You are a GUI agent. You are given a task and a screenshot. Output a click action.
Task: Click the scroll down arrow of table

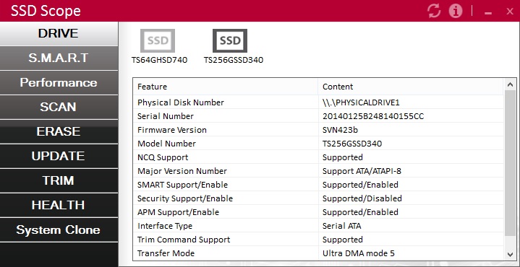point(510,254)
